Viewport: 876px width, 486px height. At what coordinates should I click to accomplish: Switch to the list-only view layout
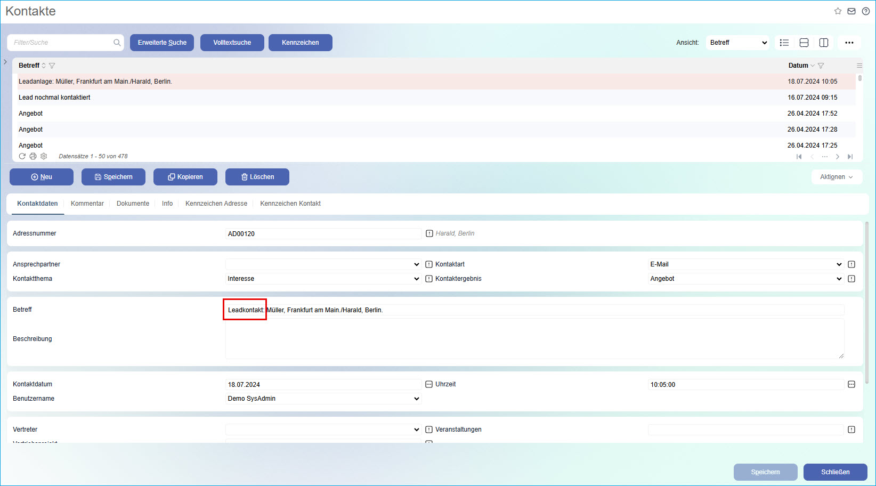pos(784,43)
